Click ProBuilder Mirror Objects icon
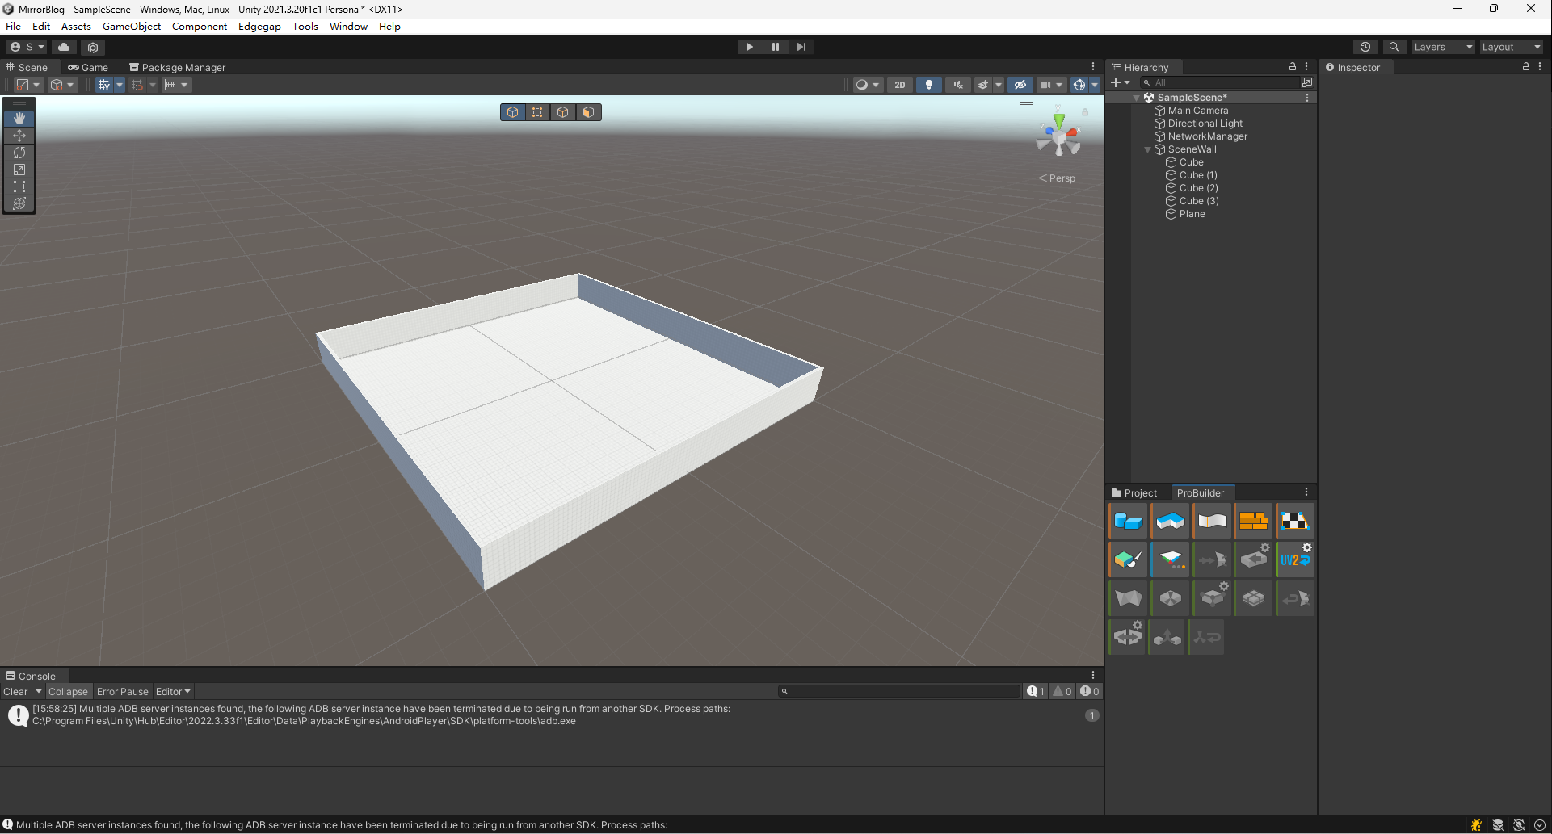The height and width of the screenshot is (834, 1552). coord(1128,637)
